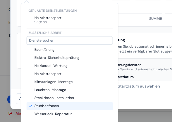Open the Startdatum auswählen date field

click(x=145, y=86)
